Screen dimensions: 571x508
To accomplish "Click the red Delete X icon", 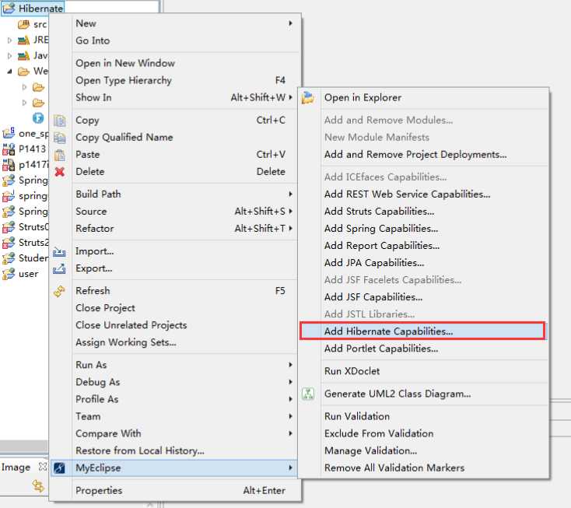I will point(60,171).
